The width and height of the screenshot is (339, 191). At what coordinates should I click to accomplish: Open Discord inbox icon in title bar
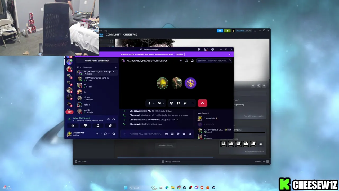[206, 49]
